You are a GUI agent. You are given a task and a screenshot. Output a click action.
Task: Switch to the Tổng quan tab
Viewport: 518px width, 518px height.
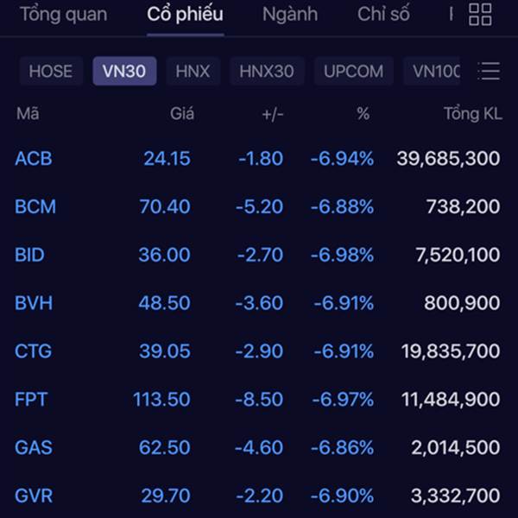[x=63, y=14]
